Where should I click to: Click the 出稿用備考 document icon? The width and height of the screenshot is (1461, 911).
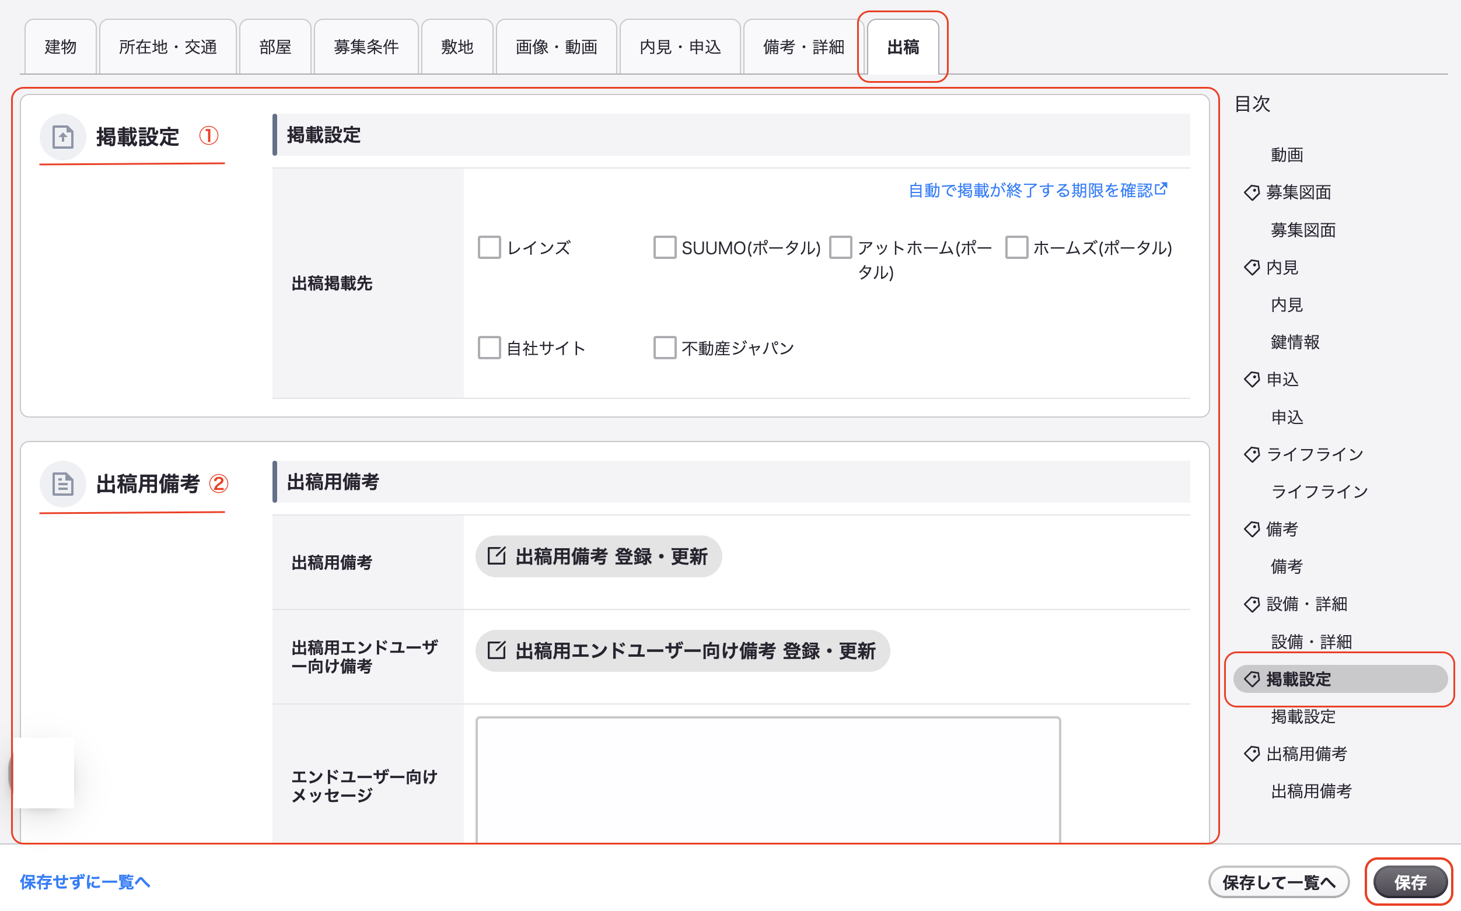click(62, 484)
